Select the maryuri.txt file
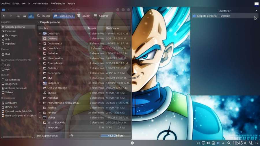 54,128
